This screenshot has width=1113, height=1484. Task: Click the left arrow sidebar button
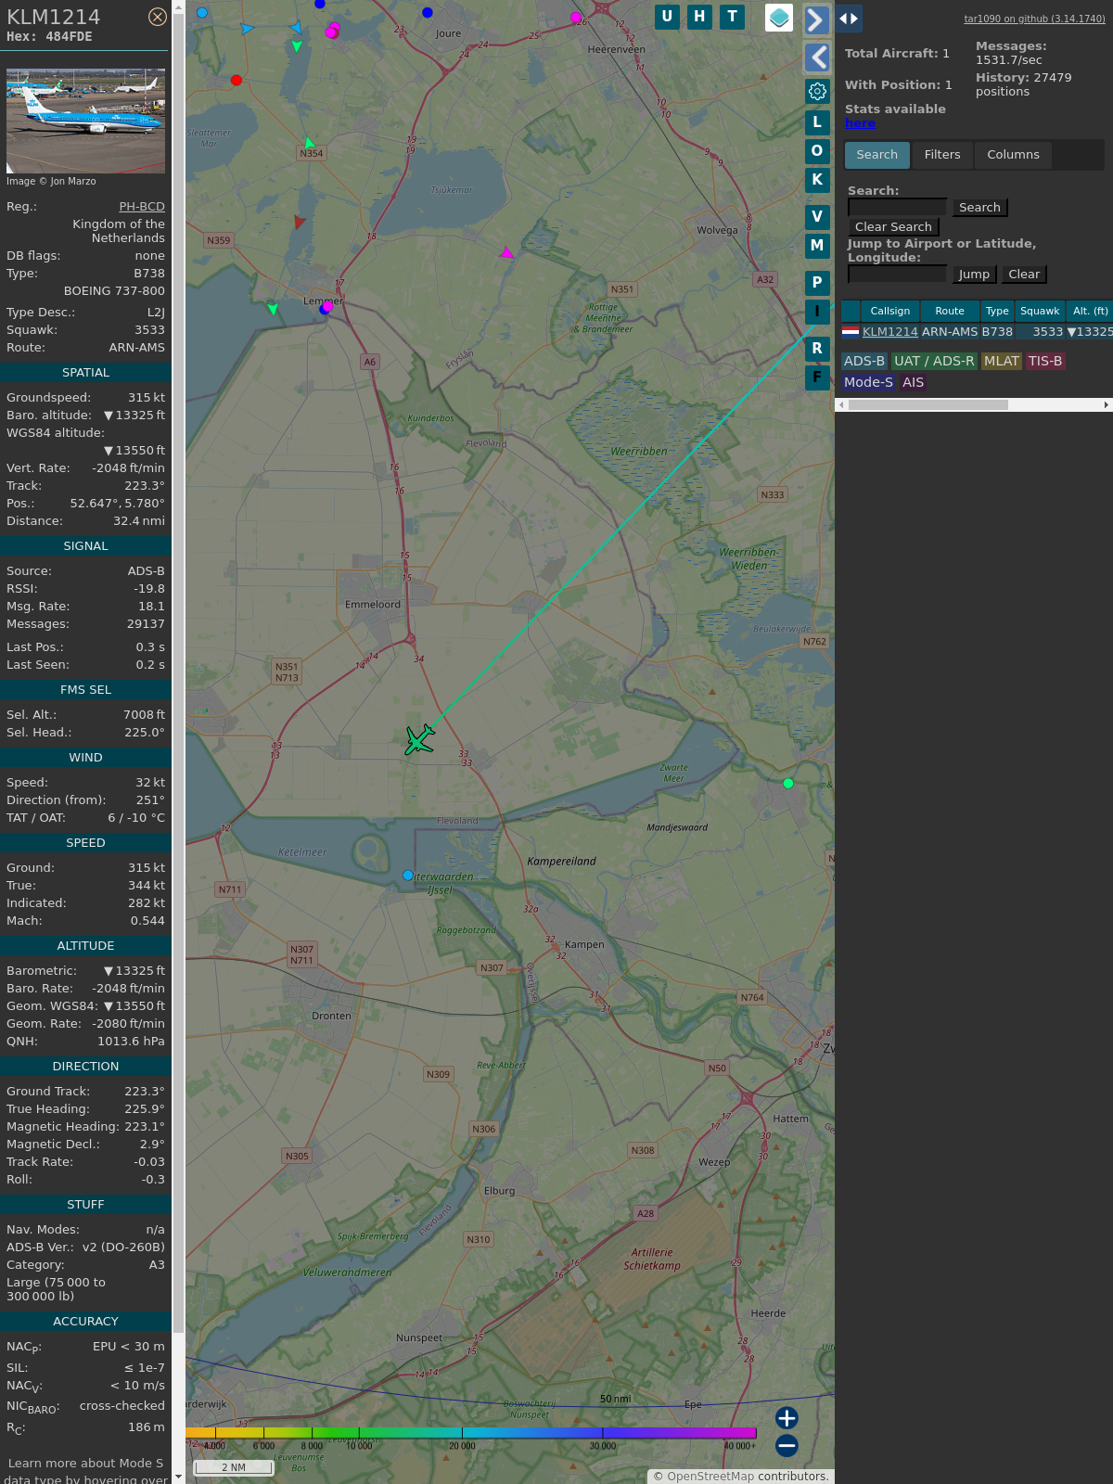pos(817,58)
